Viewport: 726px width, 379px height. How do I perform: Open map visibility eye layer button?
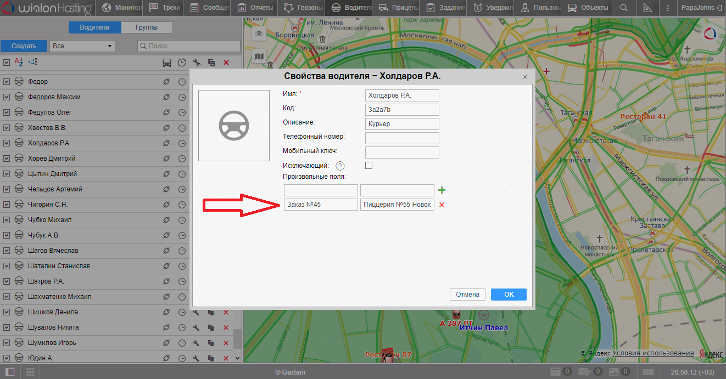259,34
